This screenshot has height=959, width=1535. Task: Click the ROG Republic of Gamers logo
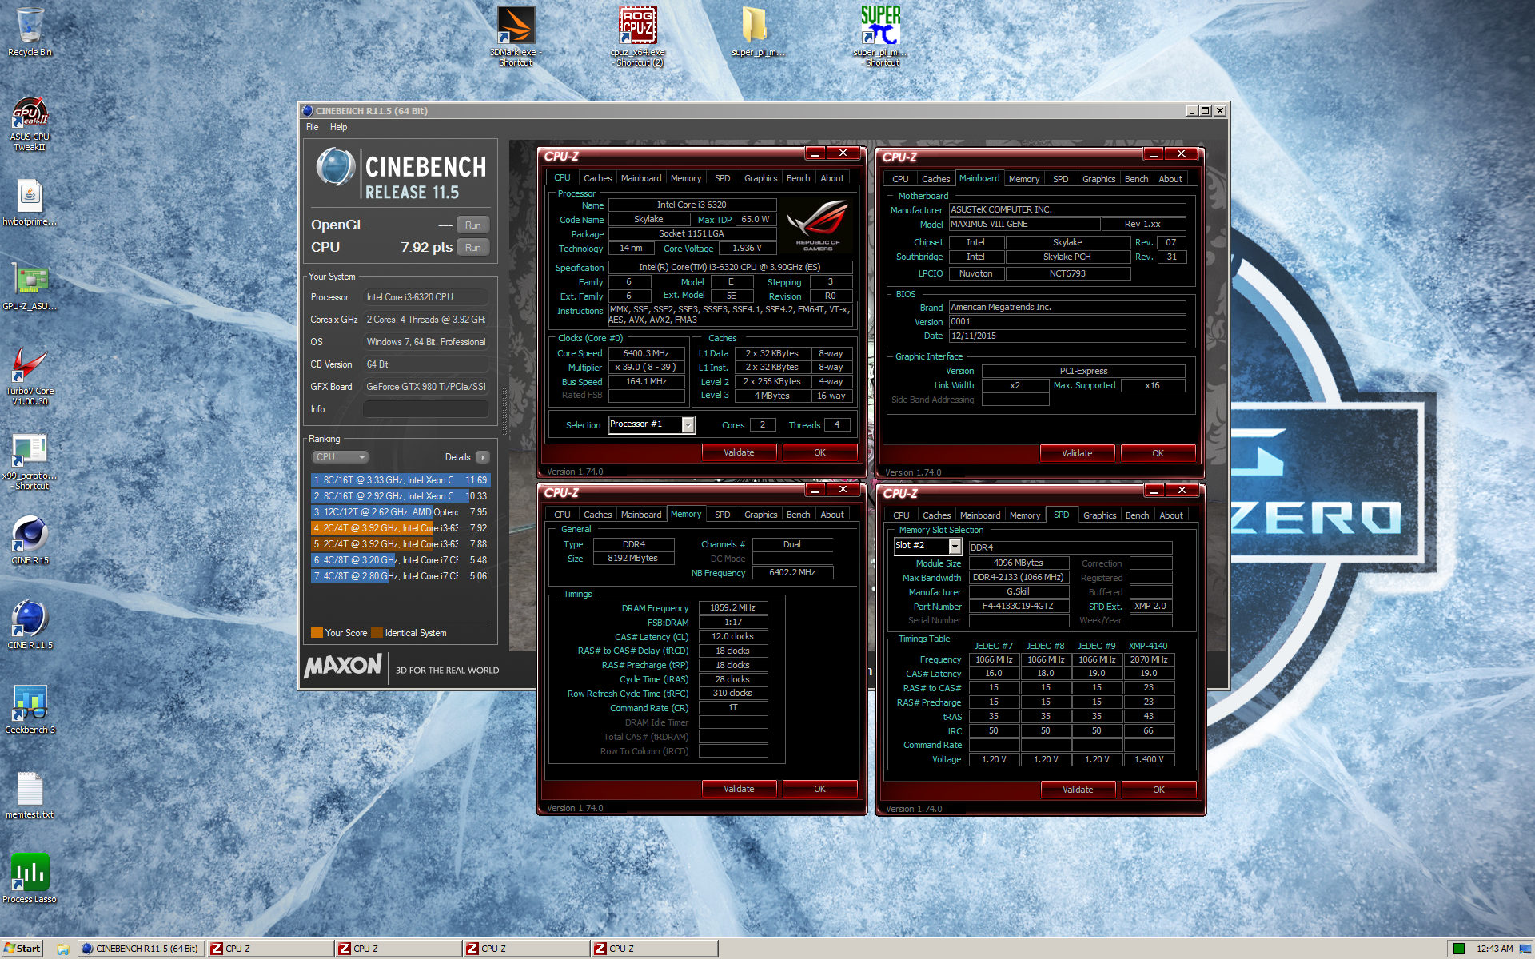pyautogui.click(x=817, y=225)
